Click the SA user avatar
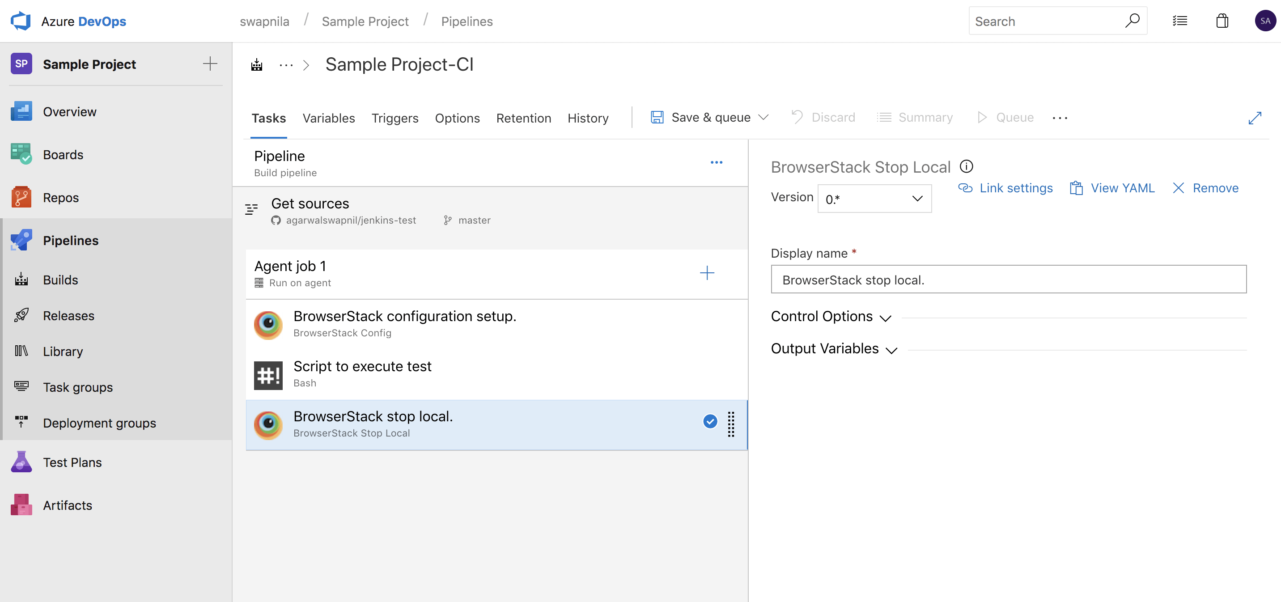The width and height of the screenshot is (1281, 602). point(1264,21)
